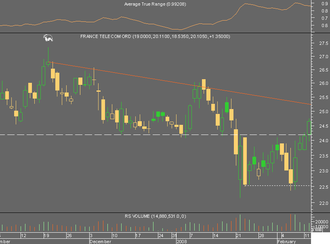
Task: Select the Average True Range indicator title
Action: click(x=155, y=4)
